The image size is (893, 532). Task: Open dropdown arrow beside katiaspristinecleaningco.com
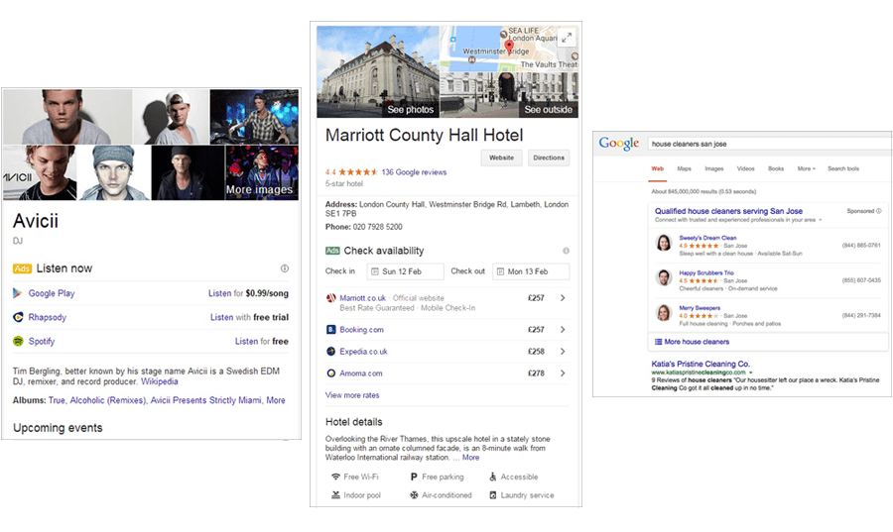(751, 372)
